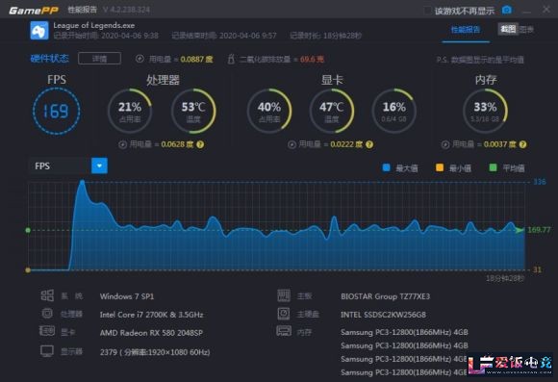Click the main hard disk icon
The width and height of the screenshot is (558, 382).
(x=284, y=314)
